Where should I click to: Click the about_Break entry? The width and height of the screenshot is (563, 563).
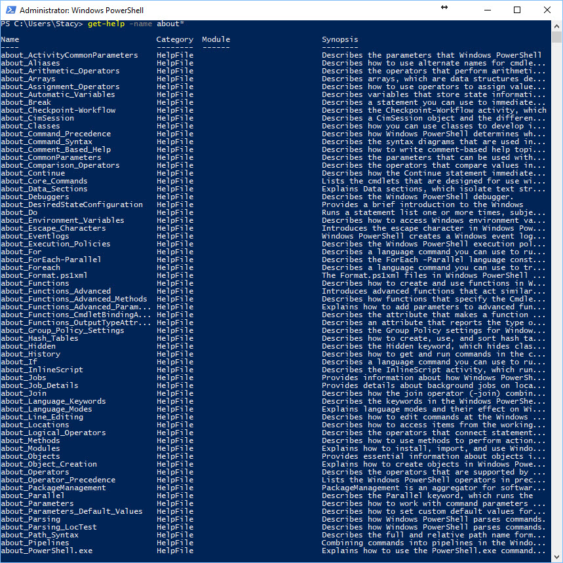[26, 102]
